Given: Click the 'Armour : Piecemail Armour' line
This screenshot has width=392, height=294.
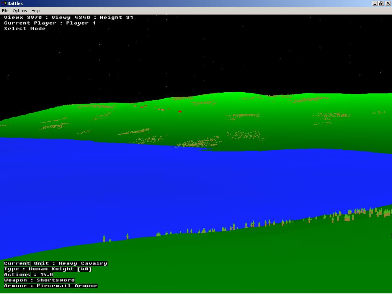Looking at the screenshot, I should [51, 286].
